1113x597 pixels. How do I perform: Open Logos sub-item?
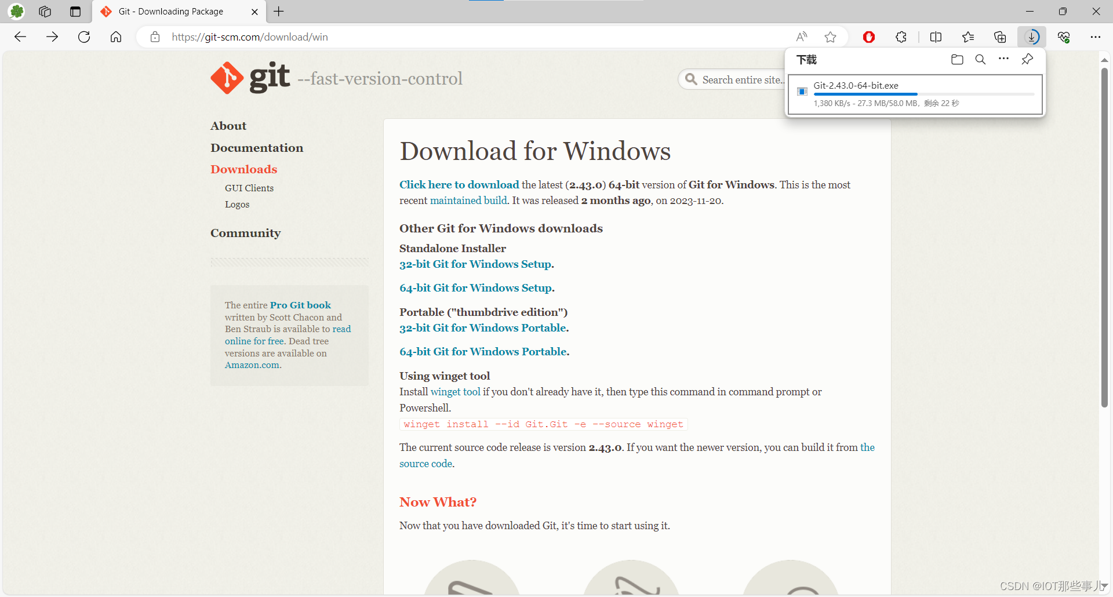point(237,204)
